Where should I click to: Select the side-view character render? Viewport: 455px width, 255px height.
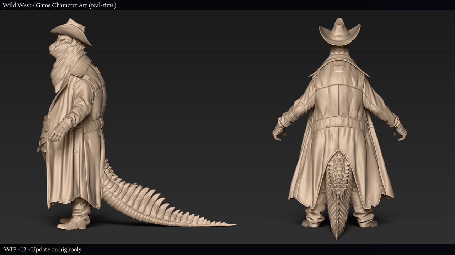136,124
